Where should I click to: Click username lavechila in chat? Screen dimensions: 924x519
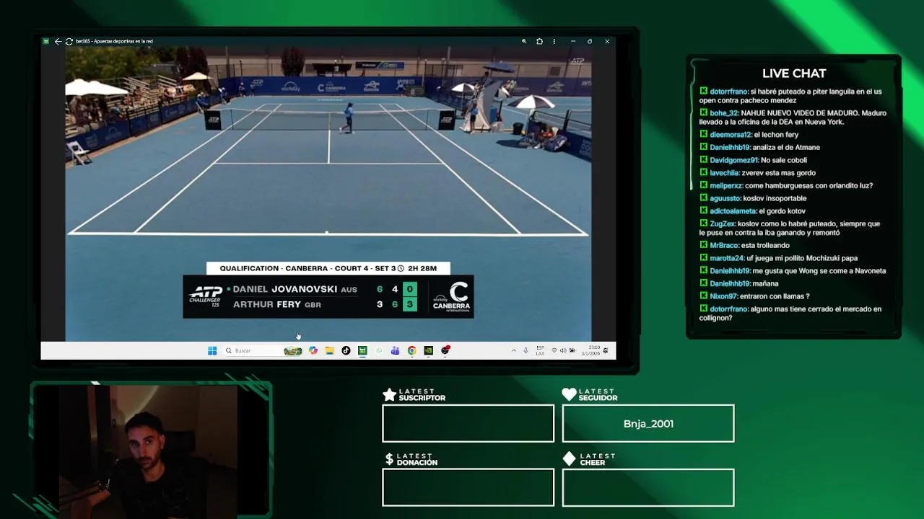[x=724, y=173]
